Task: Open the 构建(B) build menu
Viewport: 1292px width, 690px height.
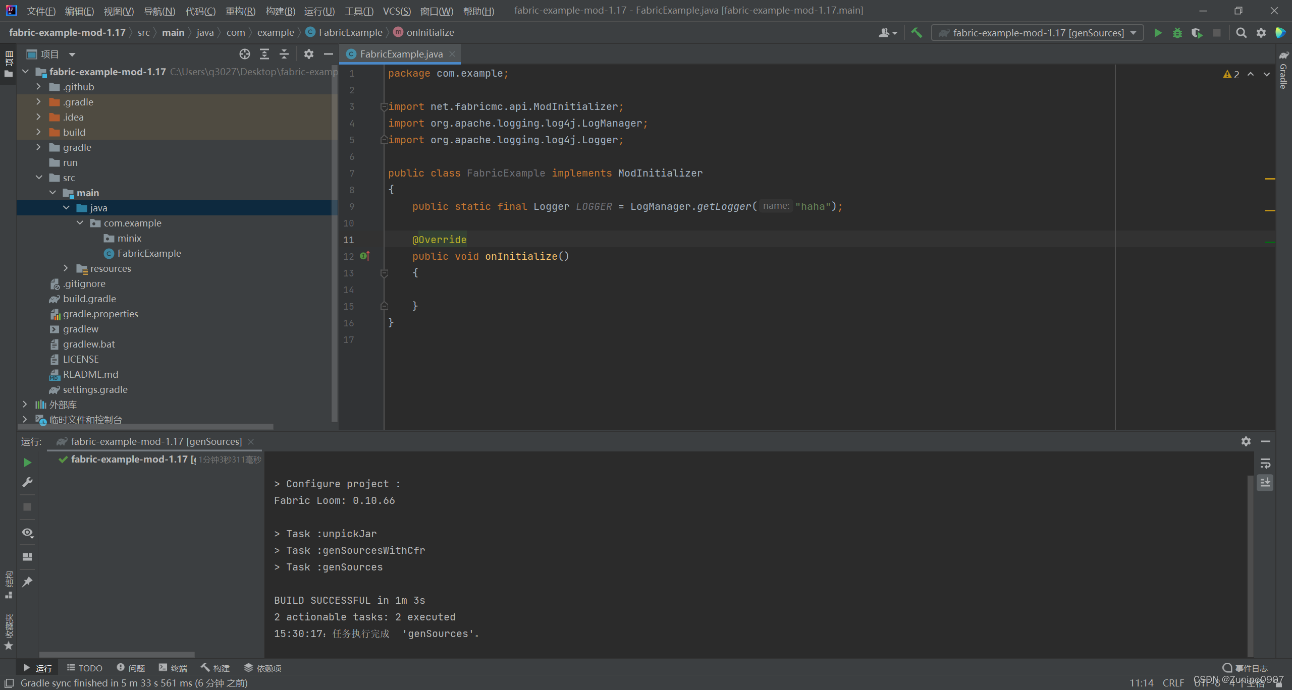Action: pos(280,11)
